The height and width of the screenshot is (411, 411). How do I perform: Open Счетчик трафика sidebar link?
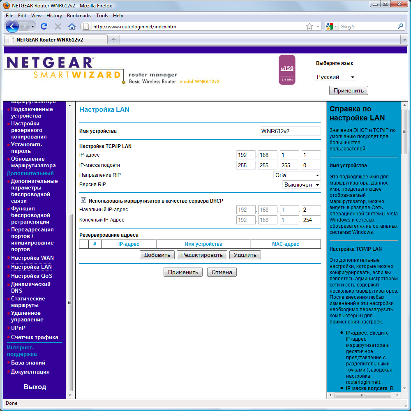click(x=35, y=337)
